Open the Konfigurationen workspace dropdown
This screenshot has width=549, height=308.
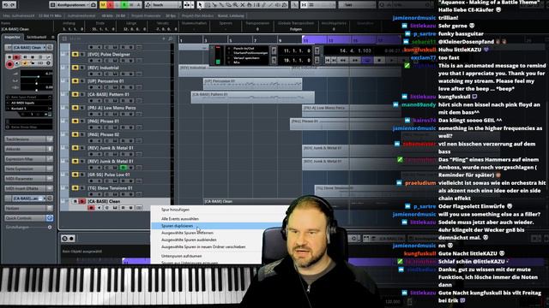[73, 5]
